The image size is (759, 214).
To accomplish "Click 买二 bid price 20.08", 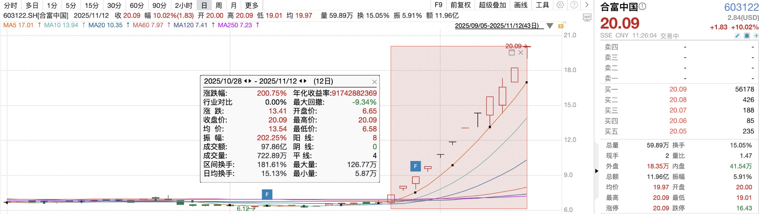I will pos(678,100).
